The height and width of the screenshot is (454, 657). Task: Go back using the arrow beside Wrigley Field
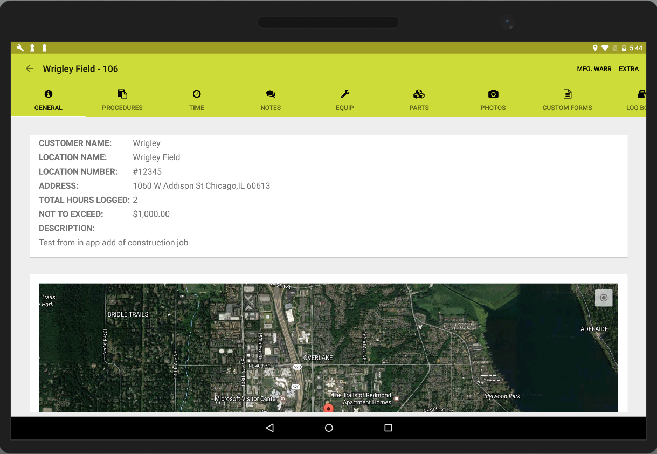(30, 68)
